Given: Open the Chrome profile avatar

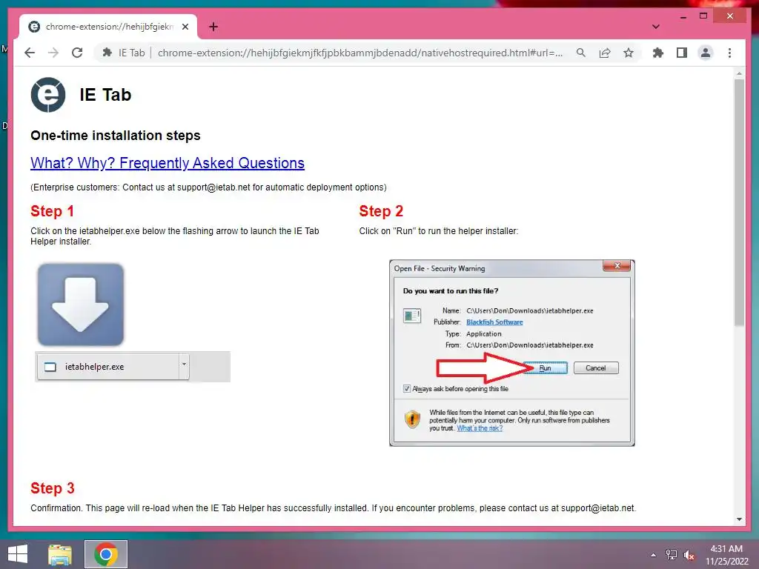Looking at the screenshot, I should pyautogui.click(x=706, y=53).
